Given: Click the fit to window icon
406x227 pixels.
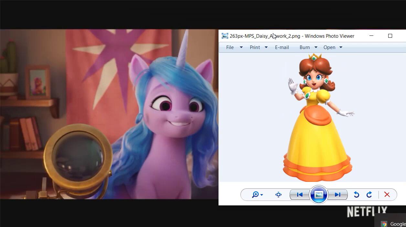Looking at the screenshot, I should coord(278,195).
